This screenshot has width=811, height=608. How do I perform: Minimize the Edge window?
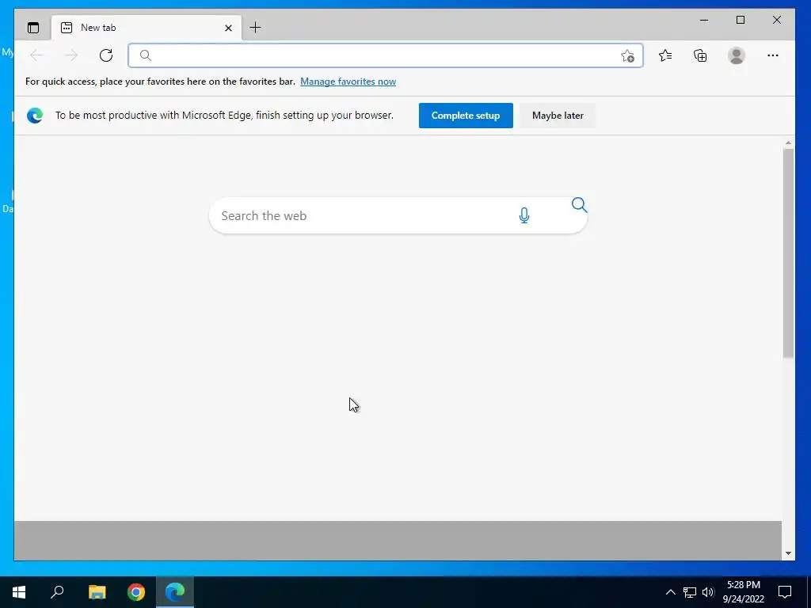pyautogui.click(x=704, y=20)
